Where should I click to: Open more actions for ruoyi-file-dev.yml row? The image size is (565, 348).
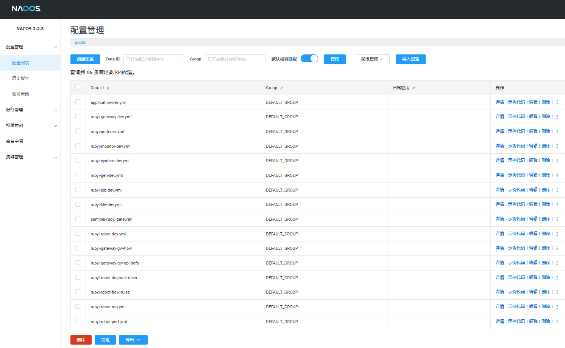pos(557,204)
